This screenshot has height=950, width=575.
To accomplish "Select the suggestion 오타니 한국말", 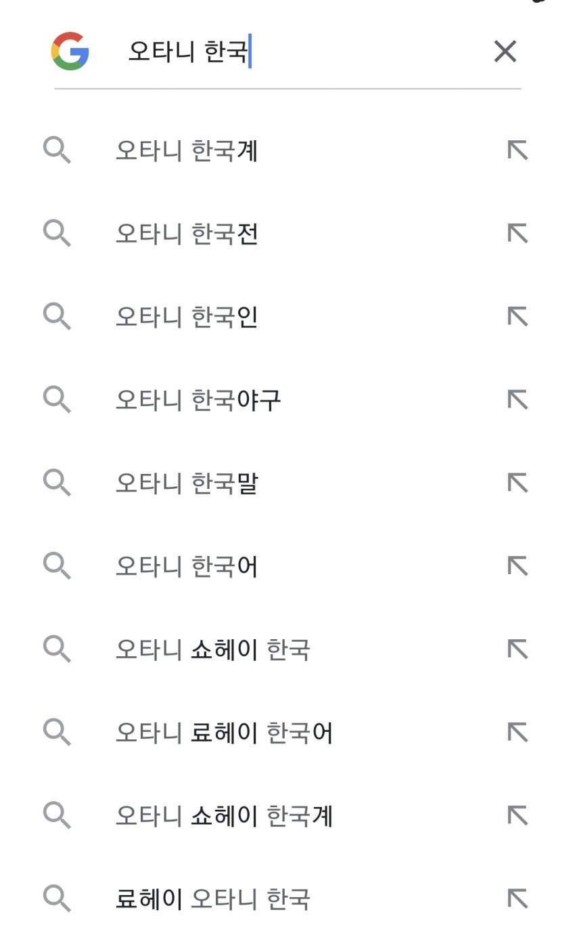I will tap(187, 483).
